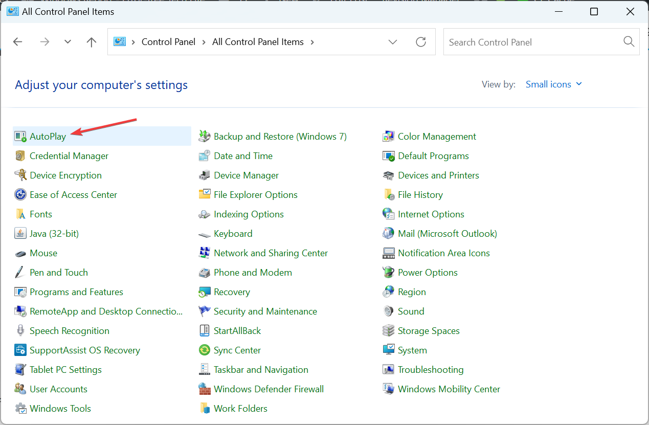
Task: Click the Windows Defender Firewall brick icon
Action: (x=205, y=389)
